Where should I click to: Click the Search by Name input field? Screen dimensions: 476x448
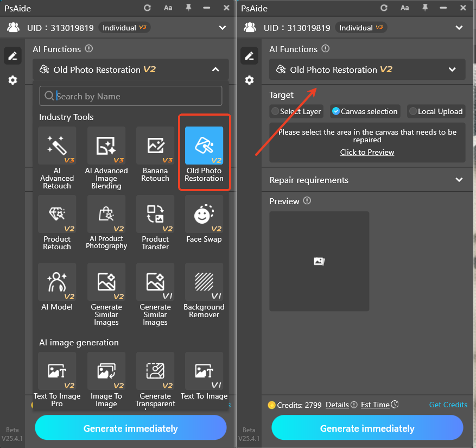point(130,96)
